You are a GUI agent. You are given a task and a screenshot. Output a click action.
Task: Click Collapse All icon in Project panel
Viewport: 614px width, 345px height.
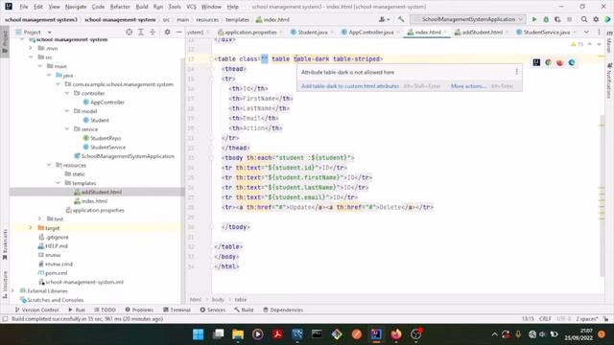(153, 32)
